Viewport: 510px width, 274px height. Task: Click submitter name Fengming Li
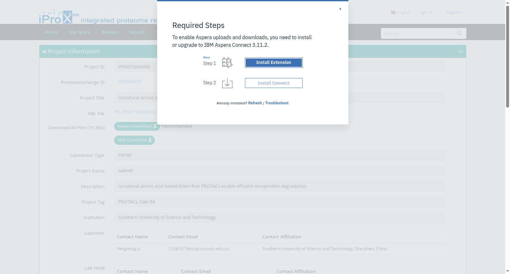tap(128, 249)
